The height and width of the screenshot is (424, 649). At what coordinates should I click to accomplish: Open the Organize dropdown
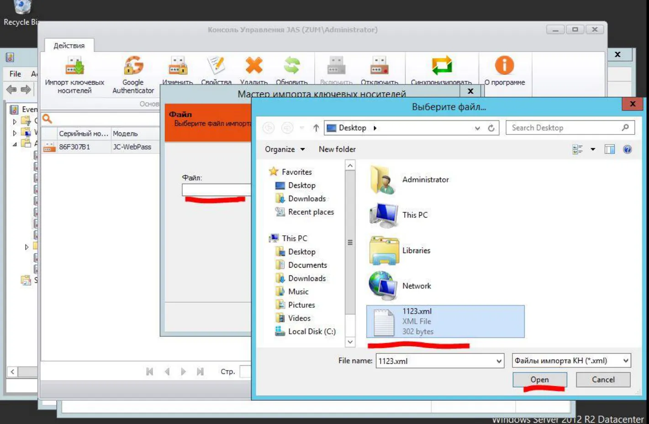285,149
